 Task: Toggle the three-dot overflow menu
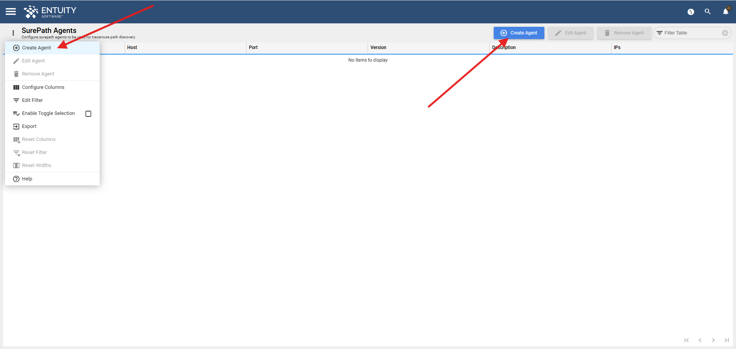(x=13, y=33)
